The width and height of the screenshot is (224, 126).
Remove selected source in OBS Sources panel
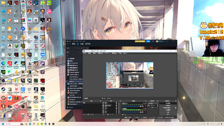tap(105, 115)
